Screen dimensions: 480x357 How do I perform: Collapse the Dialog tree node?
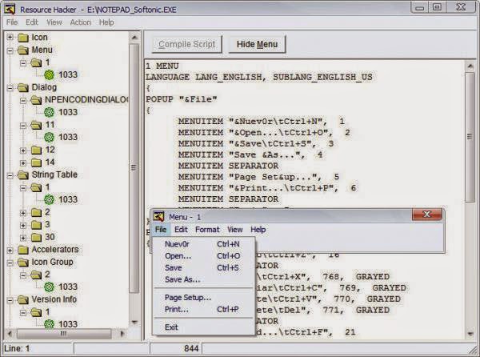[x=10, y=88]
